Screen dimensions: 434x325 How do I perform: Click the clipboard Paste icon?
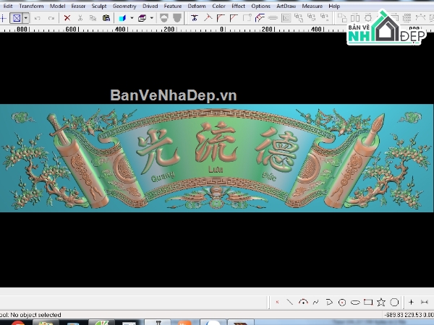[106, 18]
